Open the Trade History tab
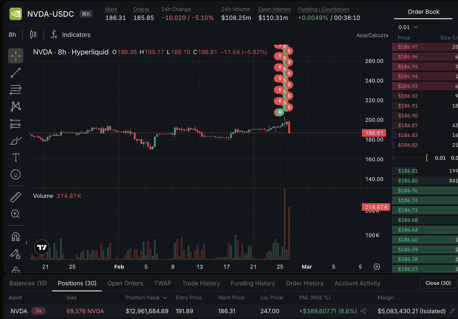This screenshot has width=458, height=319. pos(201,283)
